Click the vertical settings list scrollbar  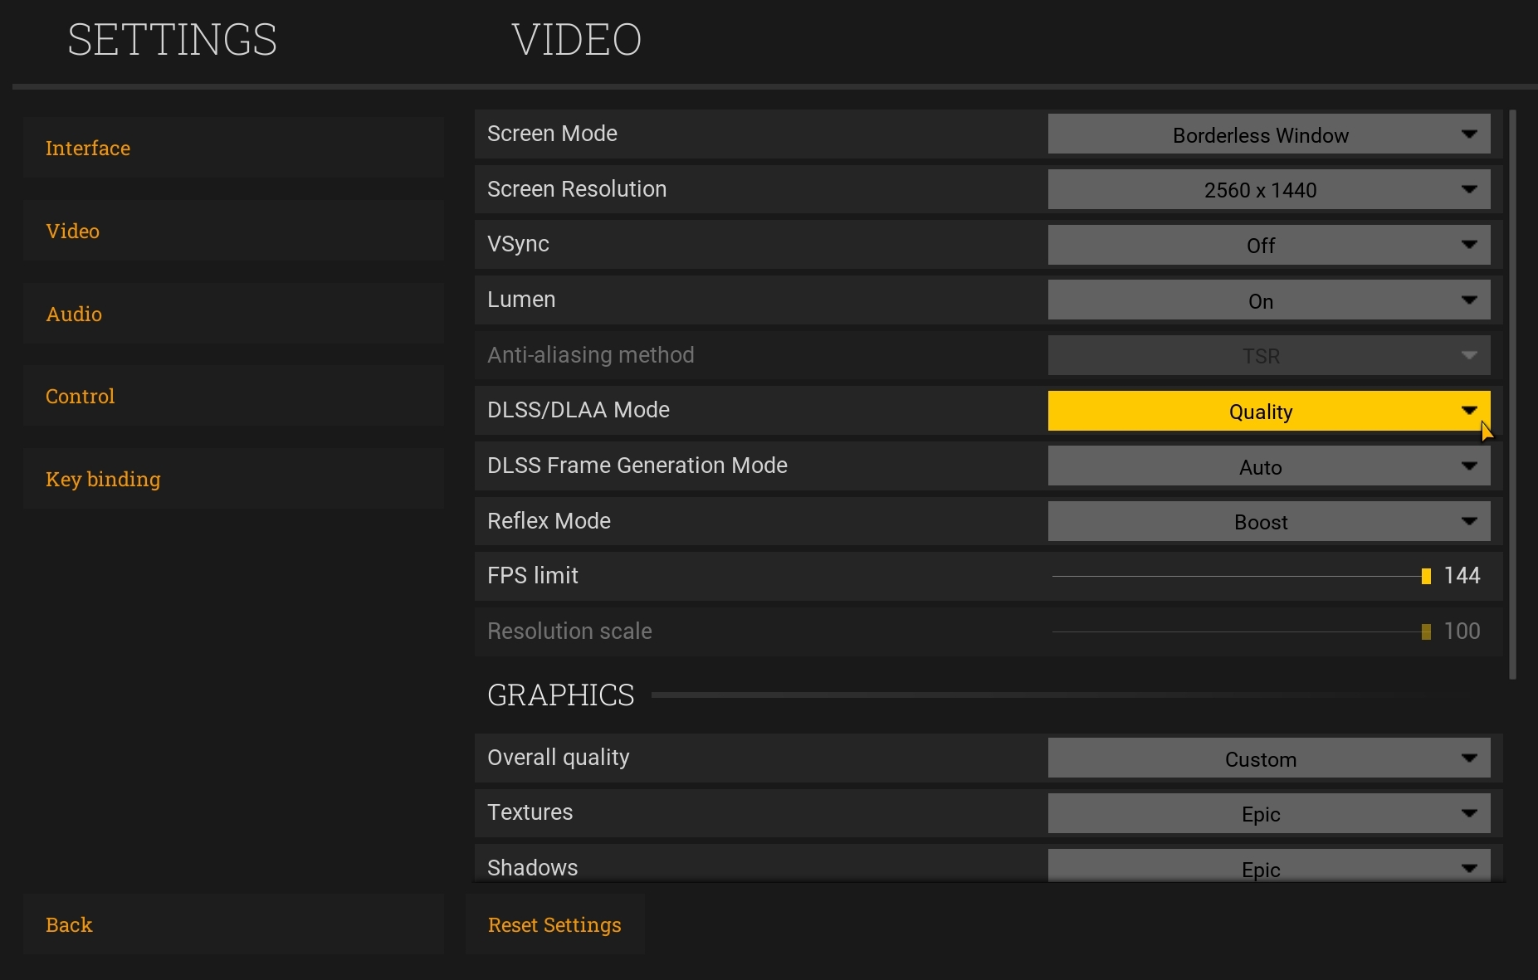1512,394
